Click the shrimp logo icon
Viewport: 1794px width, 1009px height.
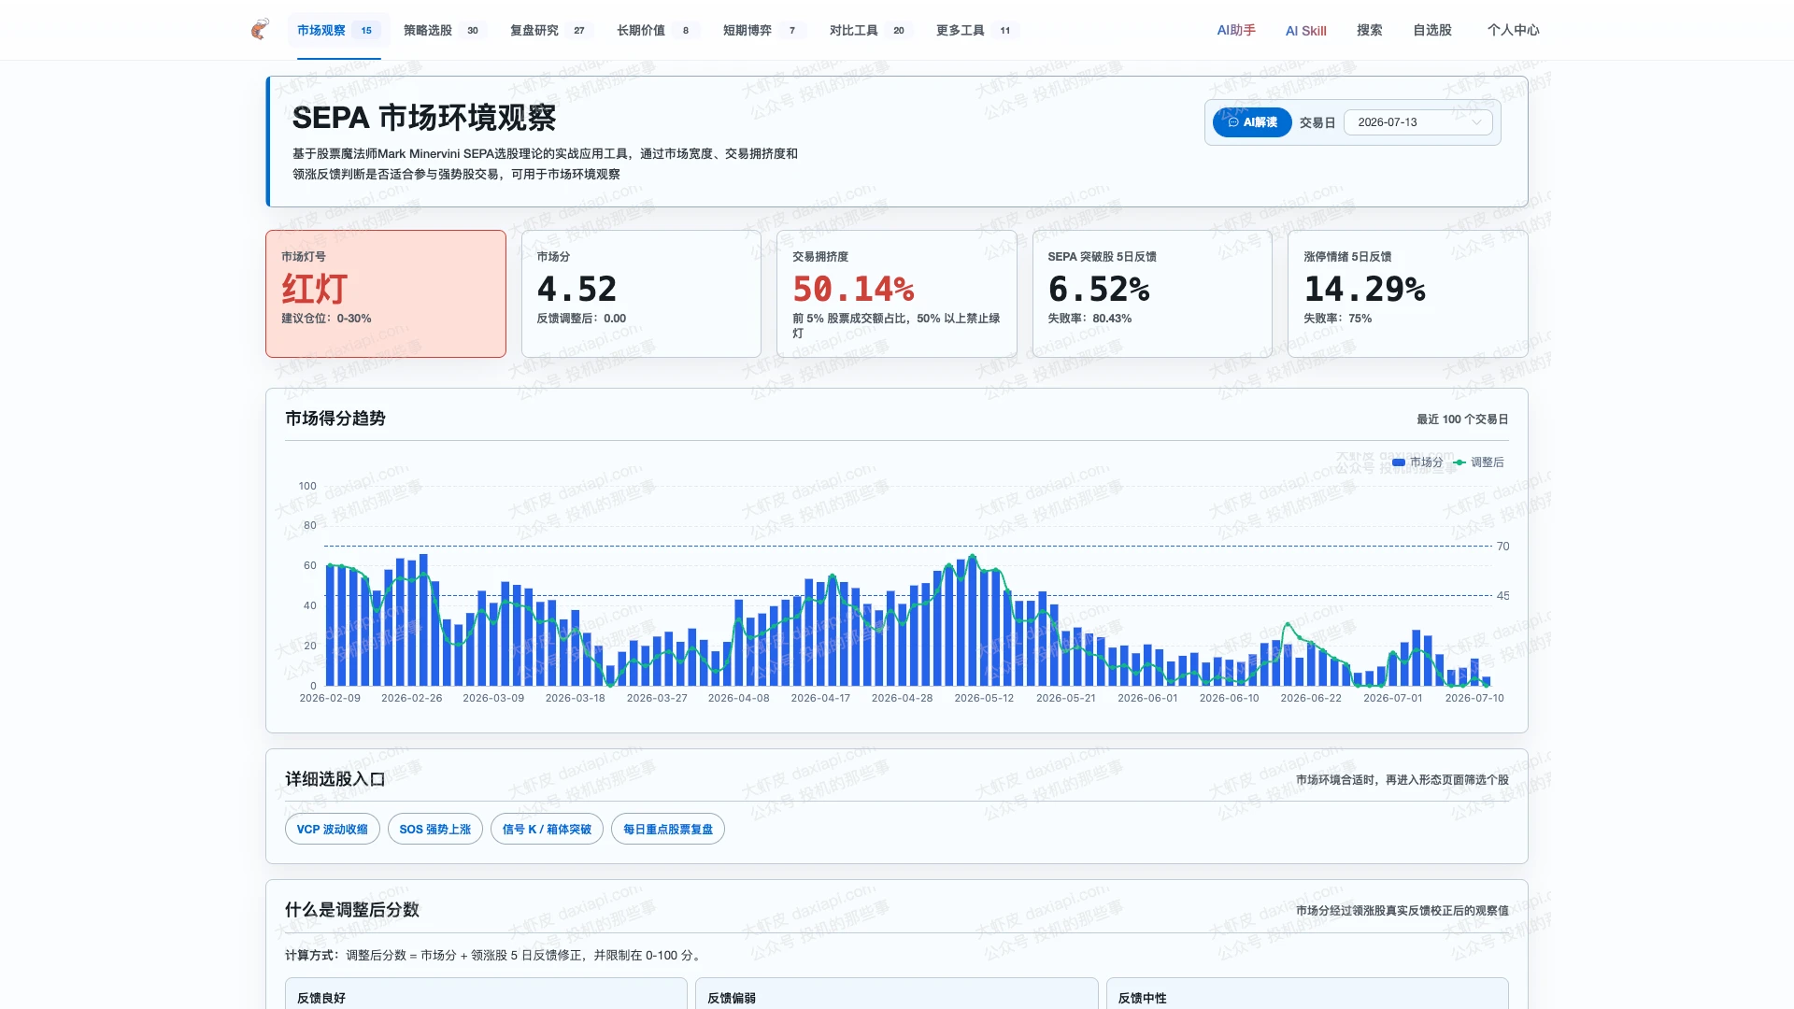point(260,30)
